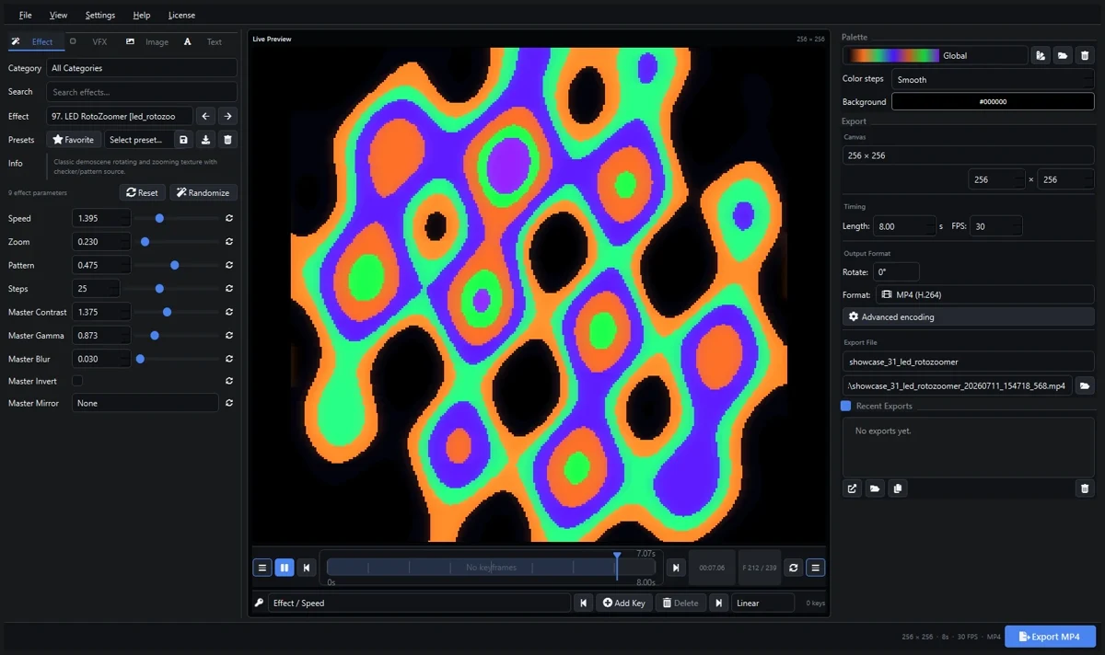
Task: Clear recent exports trash icon
Action: (x=1085, y=488)
